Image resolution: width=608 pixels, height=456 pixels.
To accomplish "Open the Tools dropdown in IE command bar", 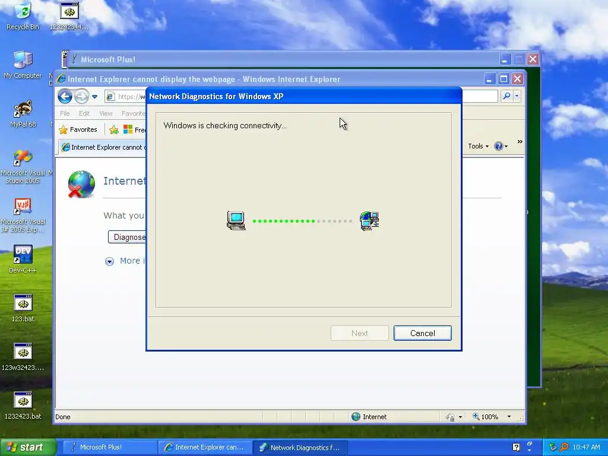I will coord(478,146).
